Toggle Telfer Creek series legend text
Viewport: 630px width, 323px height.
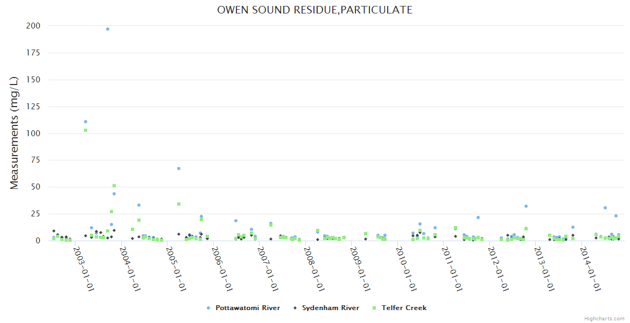404,308
